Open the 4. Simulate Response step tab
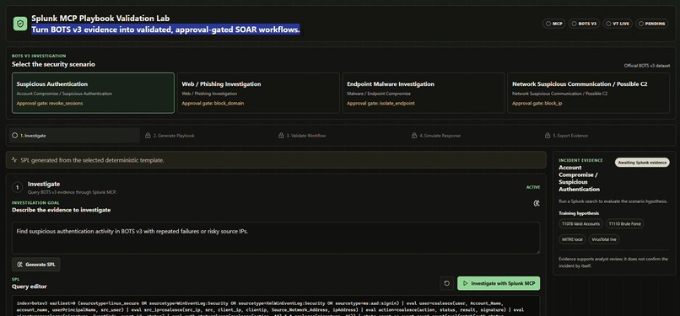 (x=473, y=136)
